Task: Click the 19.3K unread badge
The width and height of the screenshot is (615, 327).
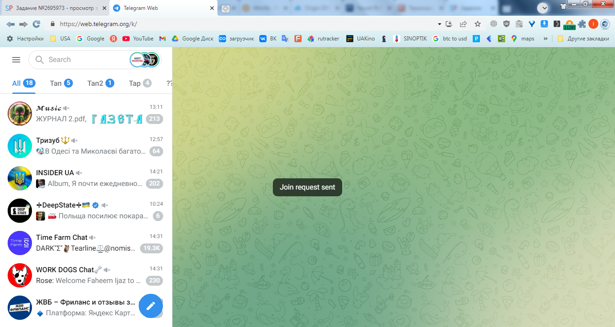Action: pos(151,248)
